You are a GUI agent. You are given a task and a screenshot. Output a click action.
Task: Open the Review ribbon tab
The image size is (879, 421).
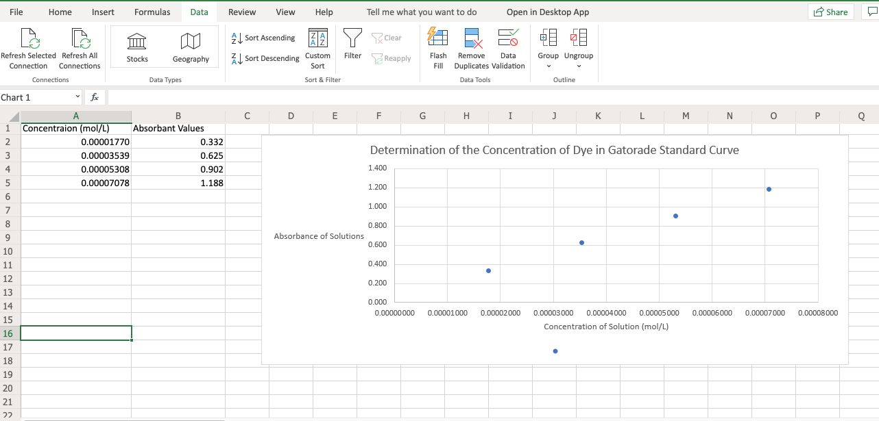click(x=241, y=12)
